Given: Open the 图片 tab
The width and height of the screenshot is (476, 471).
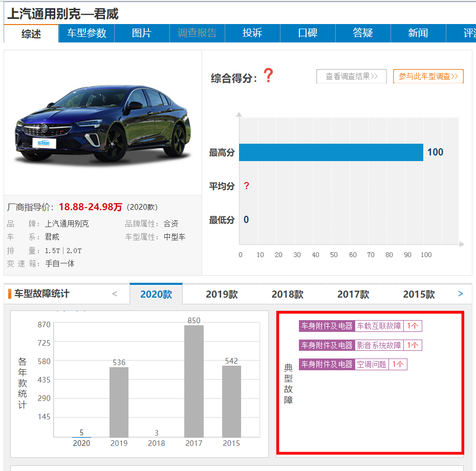Looking at the screenshot, I should 142,33.
